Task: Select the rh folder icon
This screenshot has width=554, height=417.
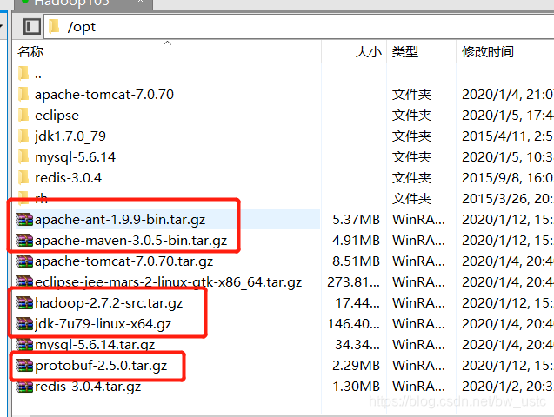Action: click(23, 198)
